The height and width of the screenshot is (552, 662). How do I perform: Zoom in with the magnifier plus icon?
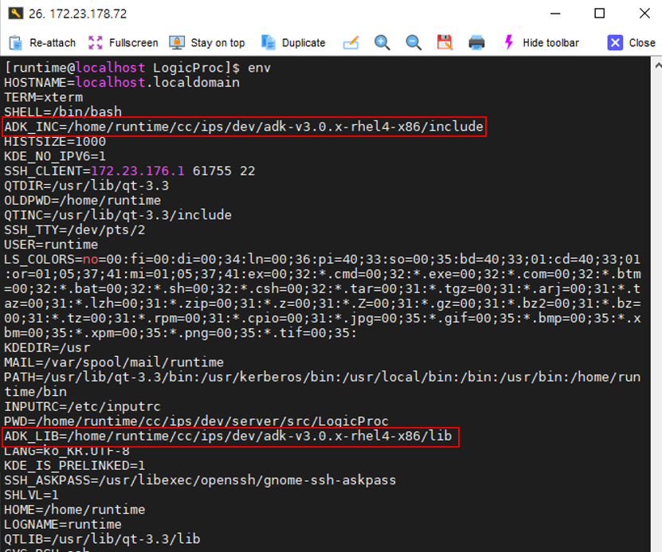click(x=382, y=42)
